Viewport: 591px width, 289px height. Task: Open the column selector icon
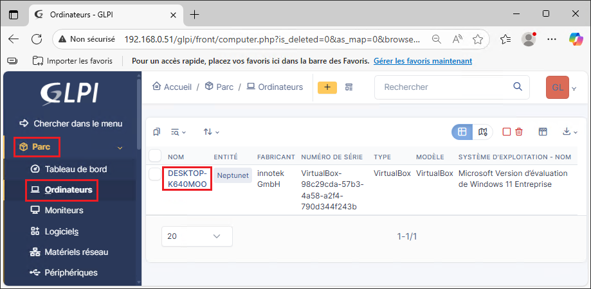pyautogui.click(x=543, y=132)
